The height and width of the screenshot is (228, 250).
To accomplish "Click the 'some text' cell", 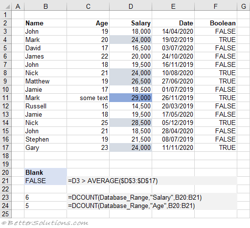I will tap(88, 98).
